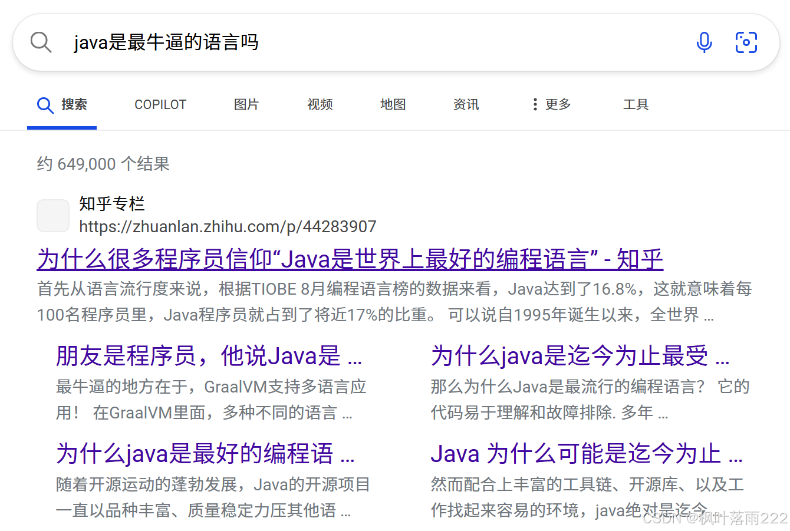Click the magnifying glass search icon

pyautogui.click(x=40, y=42)
